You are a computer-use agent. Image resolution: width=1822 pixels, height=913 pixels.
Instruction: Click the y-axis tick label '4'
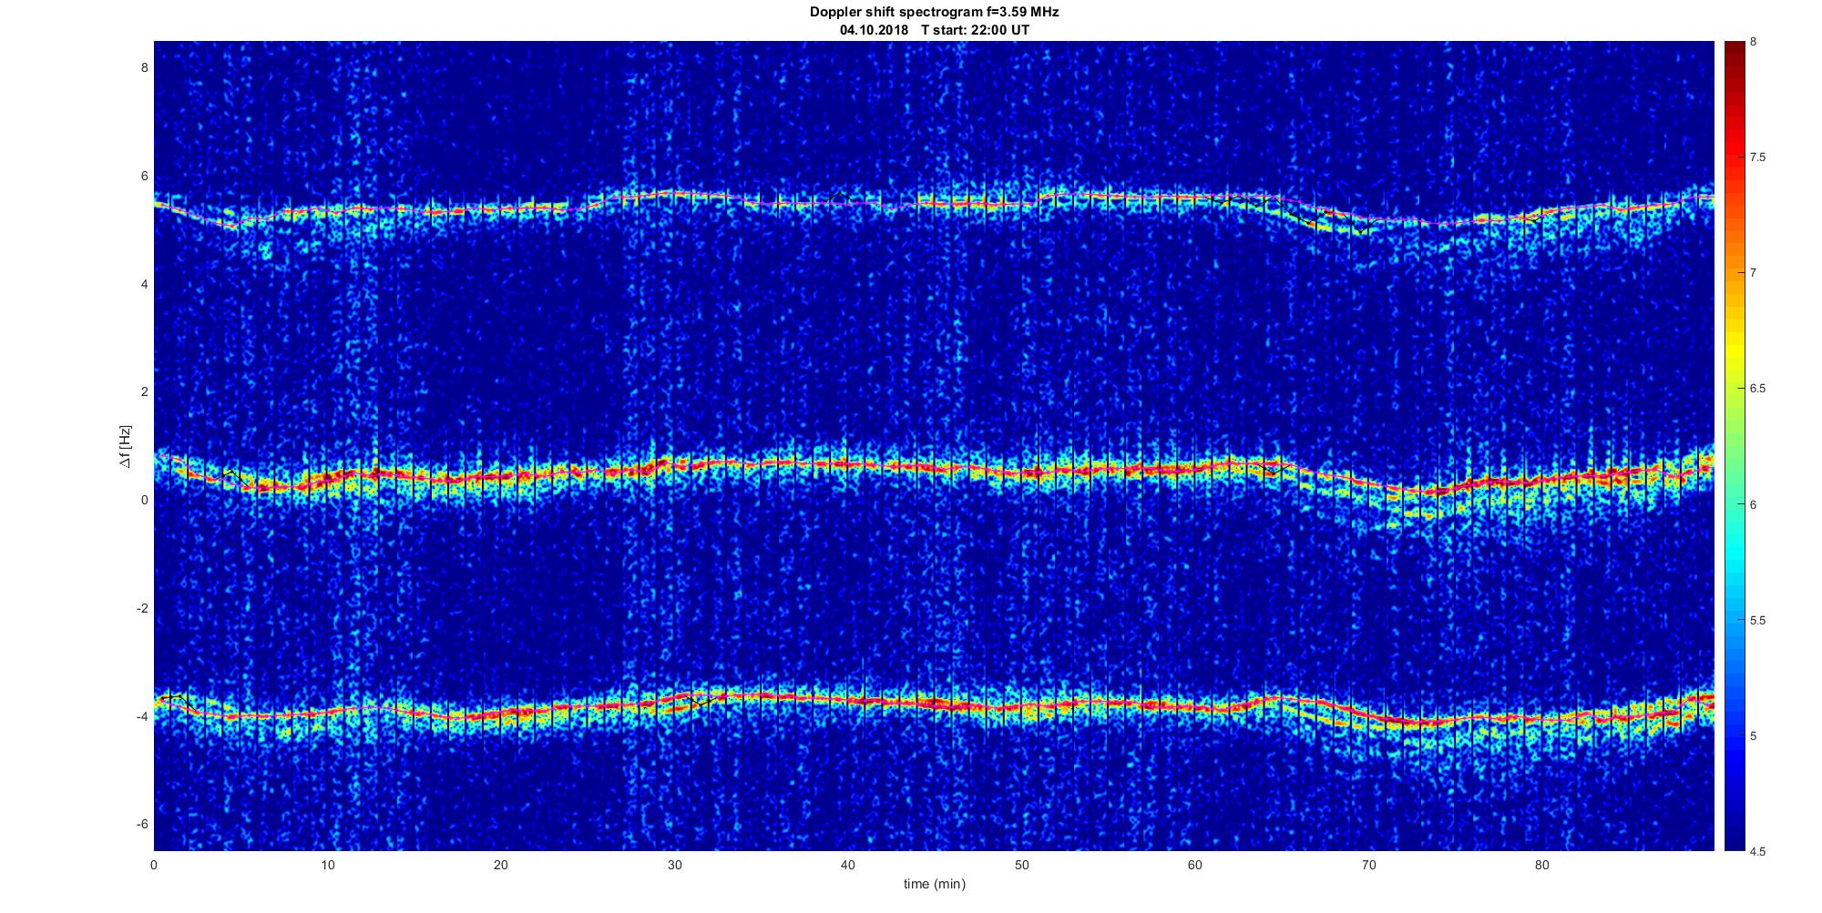click(x=144, y=284)
